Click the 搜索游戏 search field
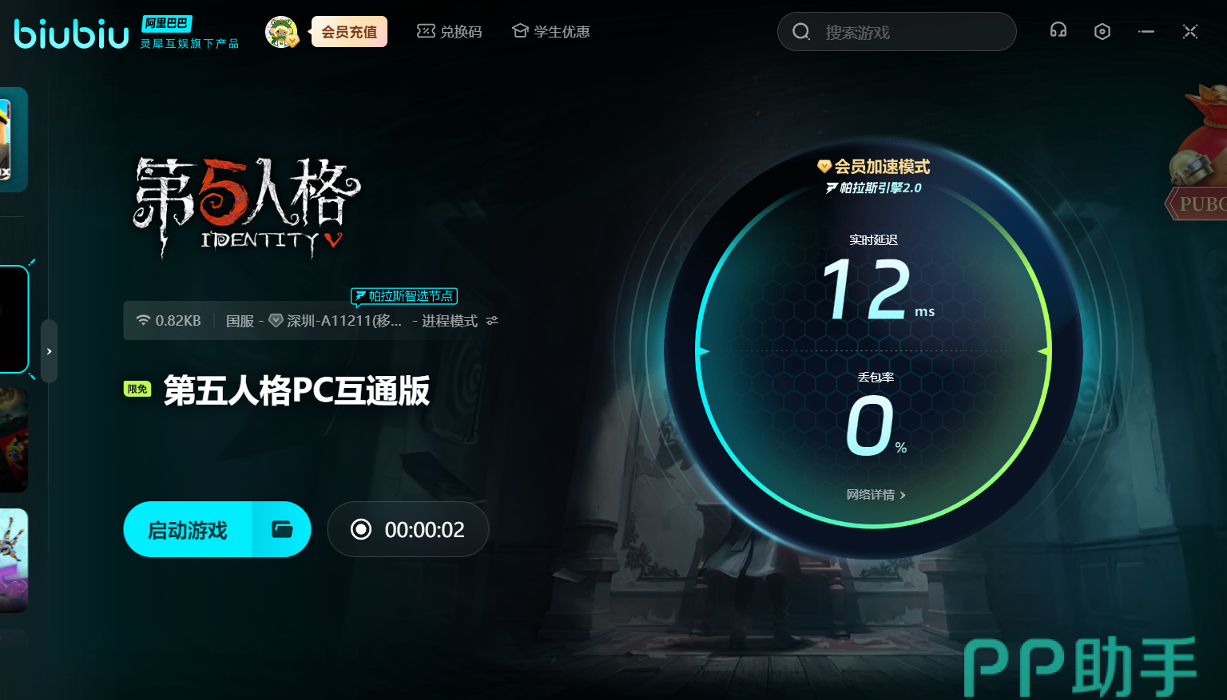1227x700 pixels. coord(896,32)
